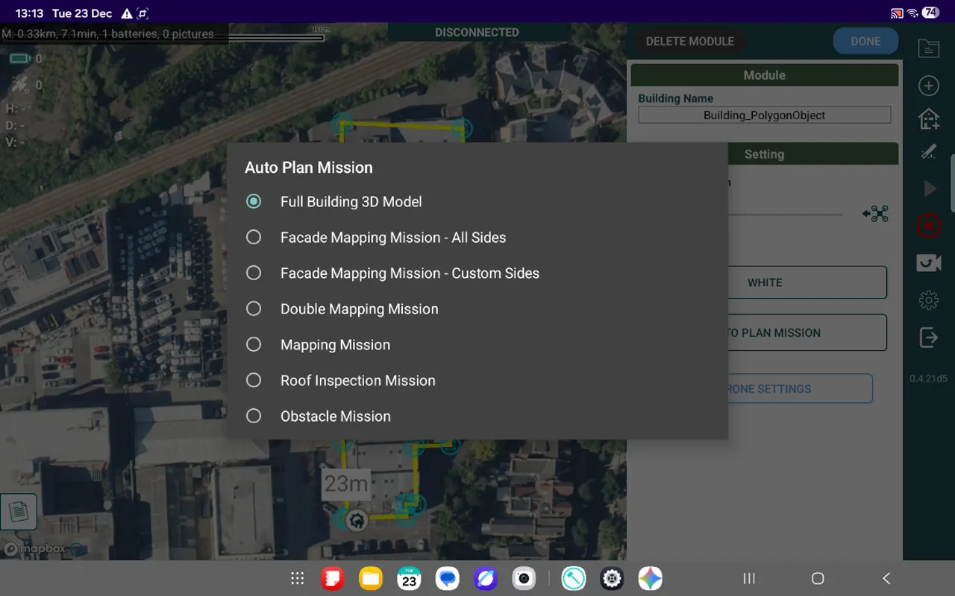Activate the auto-draw wand tool
This screenshot has height=596, width=955.
(x=929, y=152)
